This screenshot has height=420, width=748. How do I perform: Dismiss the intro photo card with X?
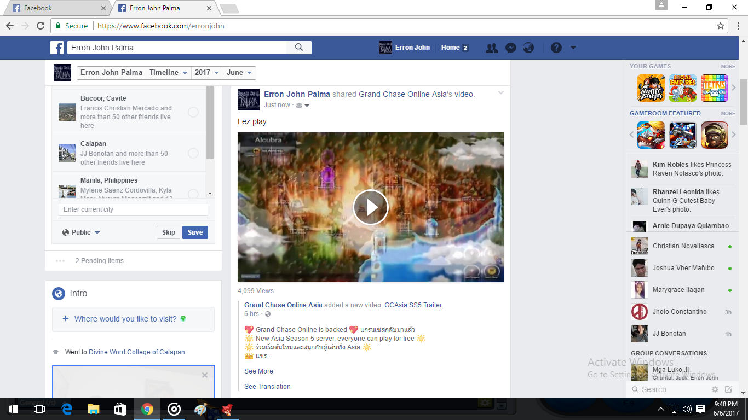(x=205, y=375)
